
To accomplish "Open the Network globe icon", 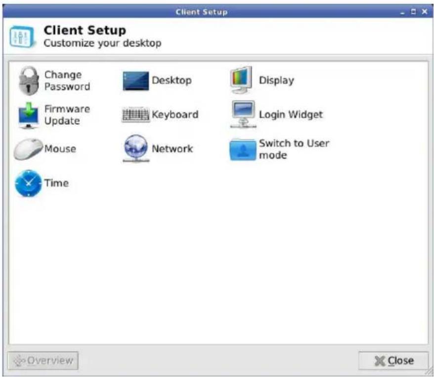I will click(x=136, y=148).
